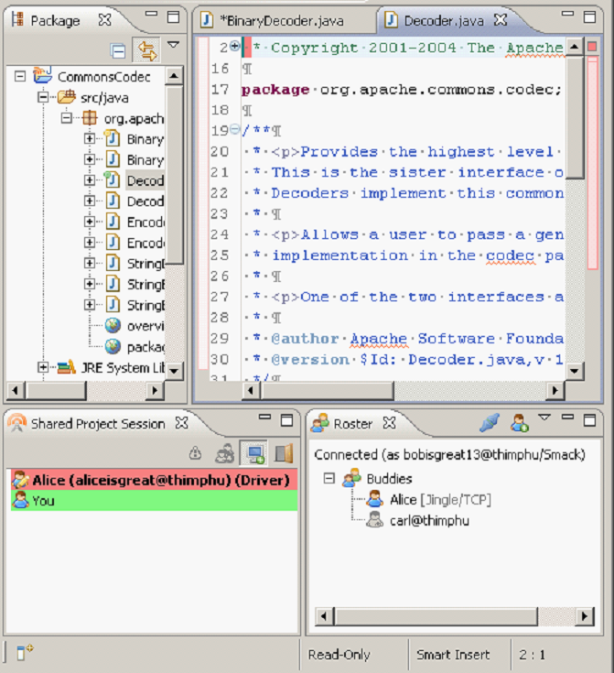
Task: Close the Decoder.java editor tab
Action: coord(501,20)
